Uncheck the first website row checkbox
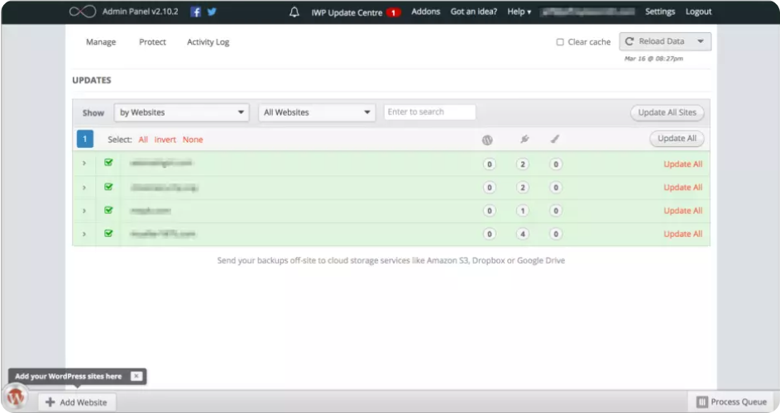Viewport: 780px width, 413px height. pyautogui.click(x=108, y=163)
